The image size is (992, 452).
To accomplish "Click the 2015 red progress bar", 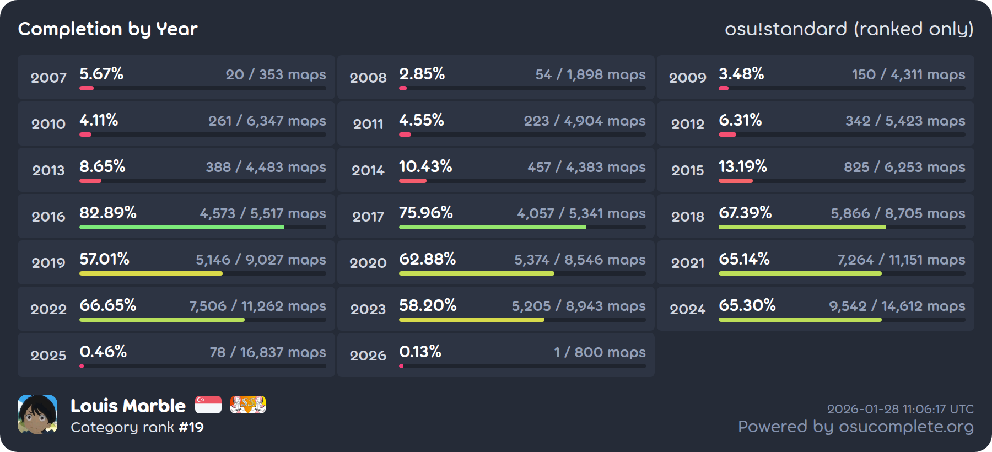I will (735, 181).
